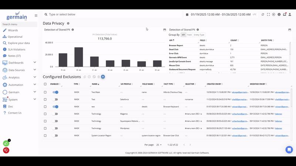
Task: Open the Data Privacy settings gear
Action: (68, 23)
